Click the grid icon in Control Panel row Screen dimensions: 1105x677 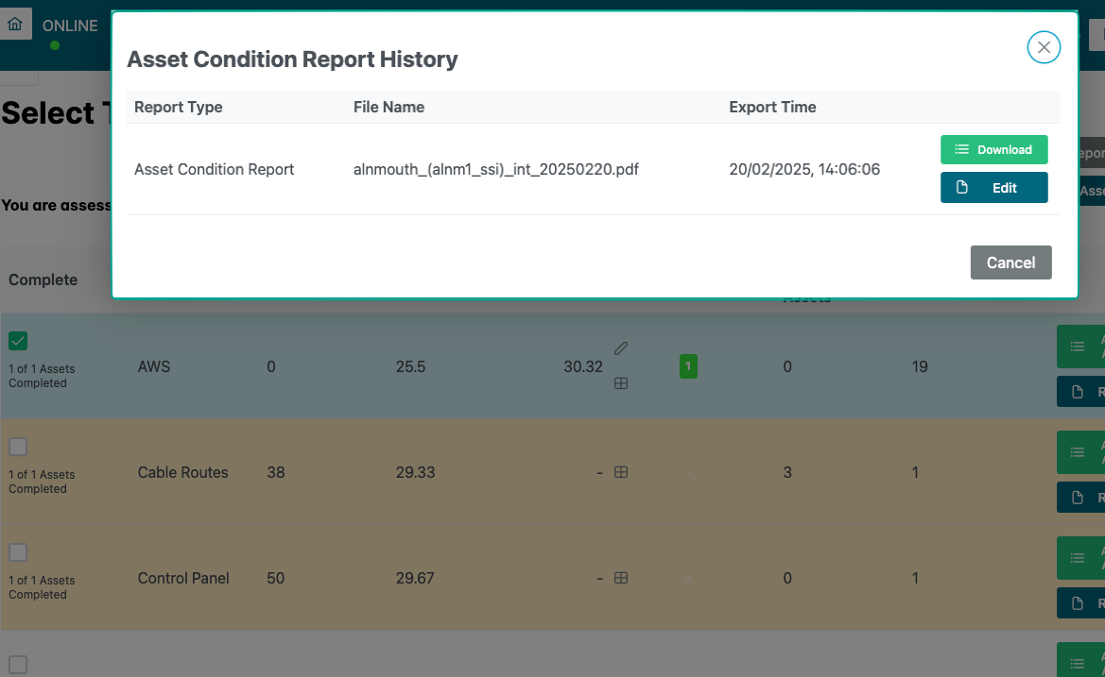click(x=621, y=578)
